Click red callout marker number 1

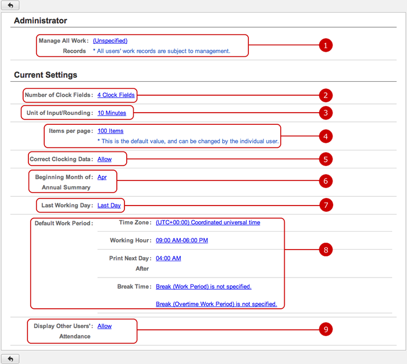326,45
